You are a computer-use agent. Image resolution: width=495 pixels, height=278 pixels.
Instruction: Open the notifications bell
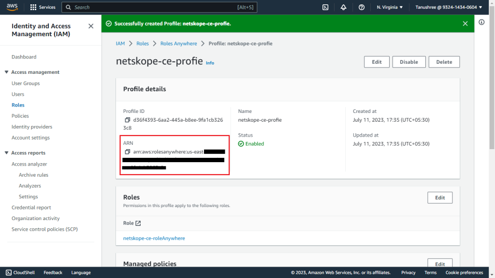click(x=343, y=7)
